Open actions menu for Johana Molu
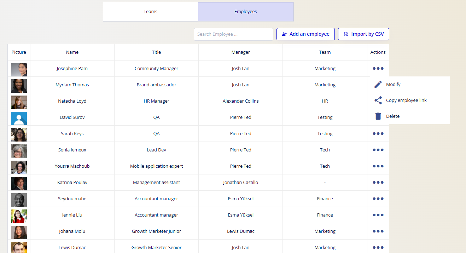The height and width of the screenshot is (253, 466). (x=378, y=231)
